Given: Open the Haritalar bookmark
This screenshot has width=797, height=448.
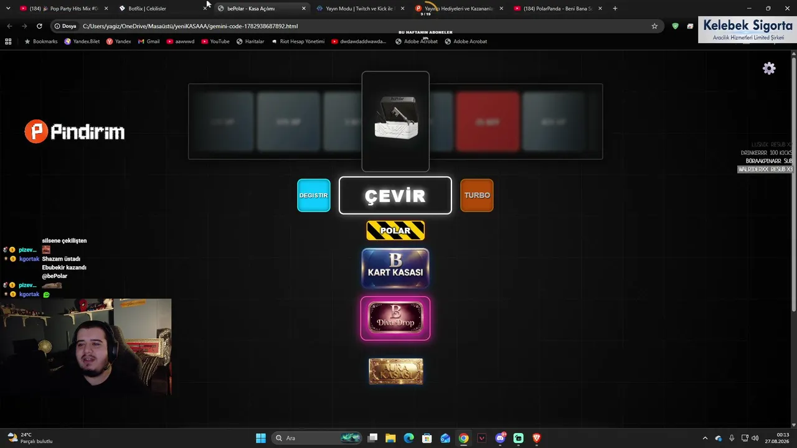Looking at the screenshot, I should [250, 42].
